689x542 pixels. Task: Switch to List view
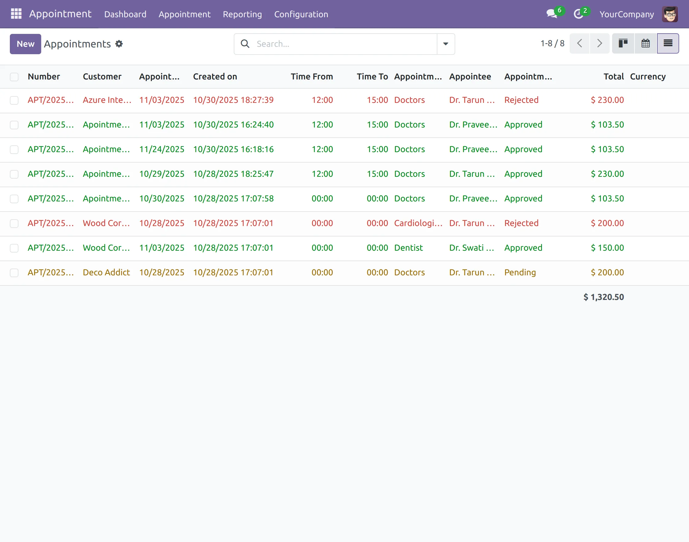[668, 43]
